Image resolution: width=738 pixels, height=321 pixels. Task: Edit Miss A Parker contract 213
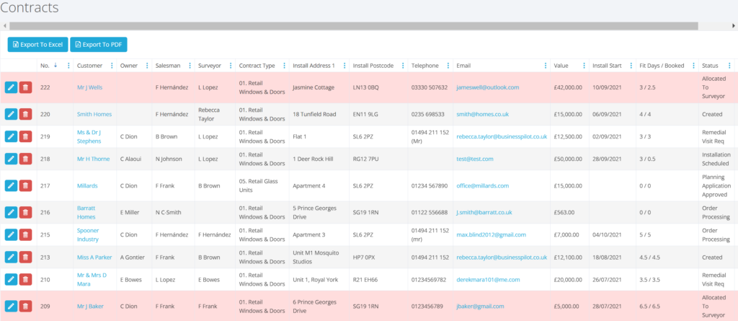[11, 257]
